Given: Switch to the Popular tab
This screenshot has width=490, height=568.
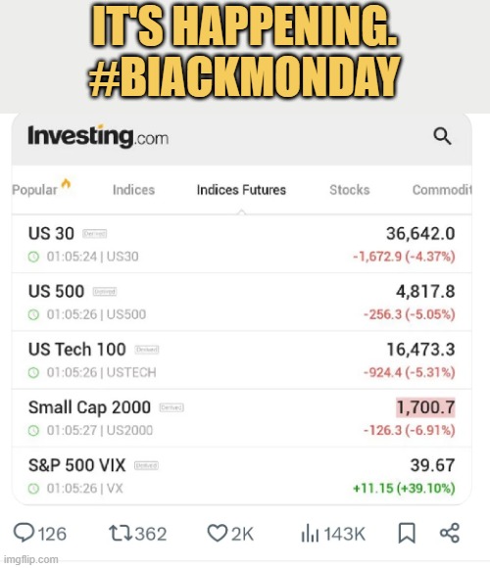Looking at the screenshot, I should (35, 190).
